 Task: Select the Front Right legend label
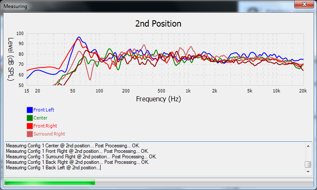45,126
